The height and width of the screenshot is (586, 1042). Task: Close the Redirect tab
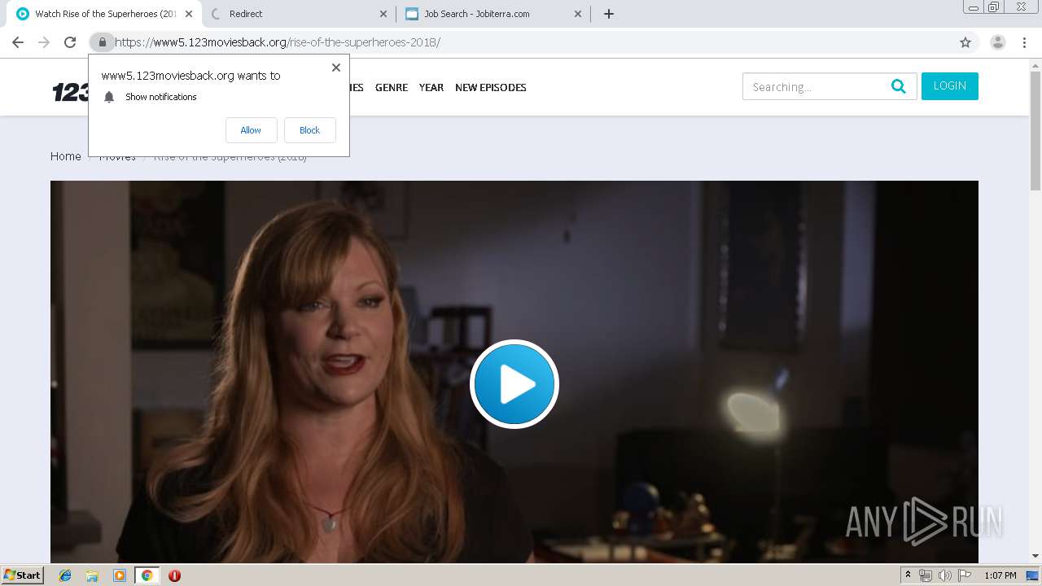tap(383, 14)
